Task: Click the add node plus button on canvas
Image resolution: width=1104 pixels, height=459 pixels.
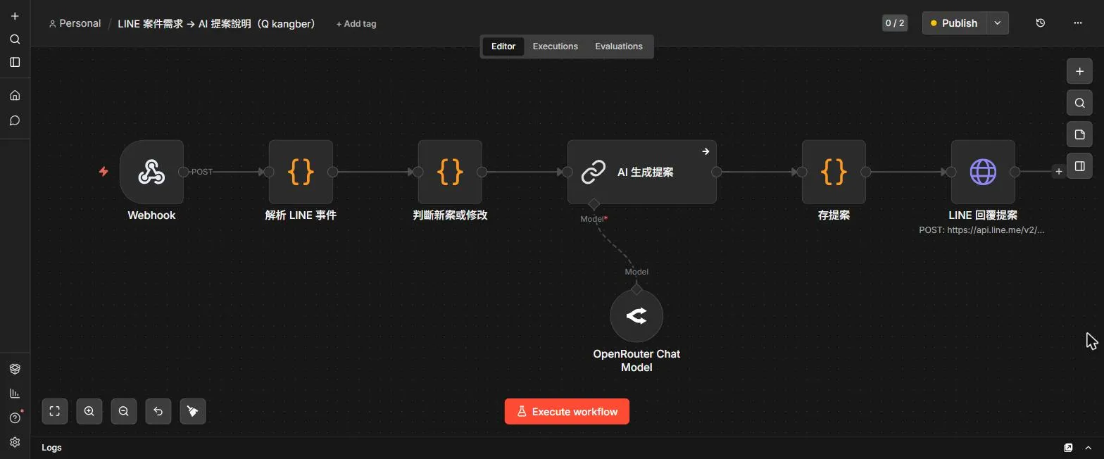Action: (x=1079, y=71)
